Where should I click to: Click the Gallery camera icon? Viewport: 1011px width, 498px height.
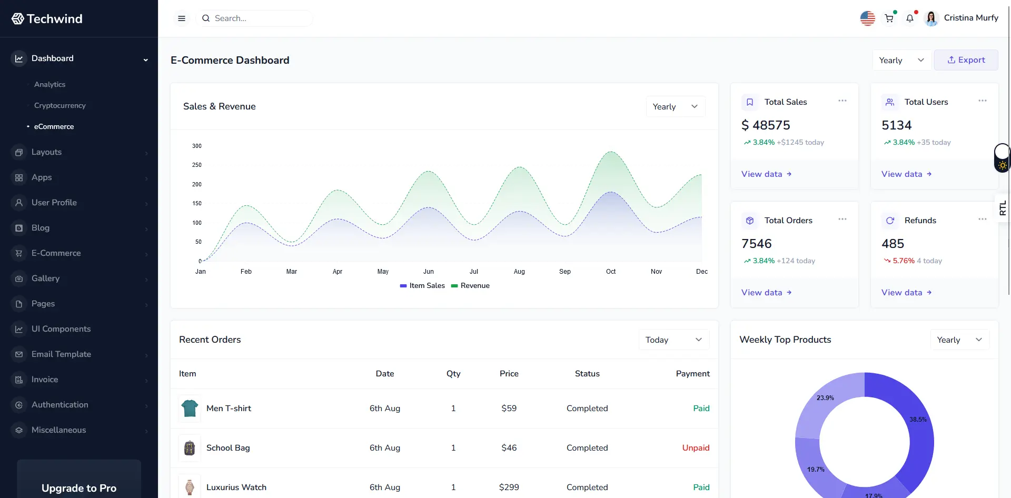19,278
